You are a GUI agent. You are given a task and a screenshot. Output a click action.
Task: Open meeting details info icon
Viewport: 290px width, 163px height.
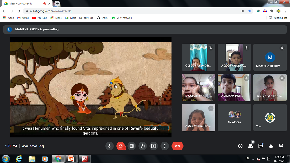point(240,146)
